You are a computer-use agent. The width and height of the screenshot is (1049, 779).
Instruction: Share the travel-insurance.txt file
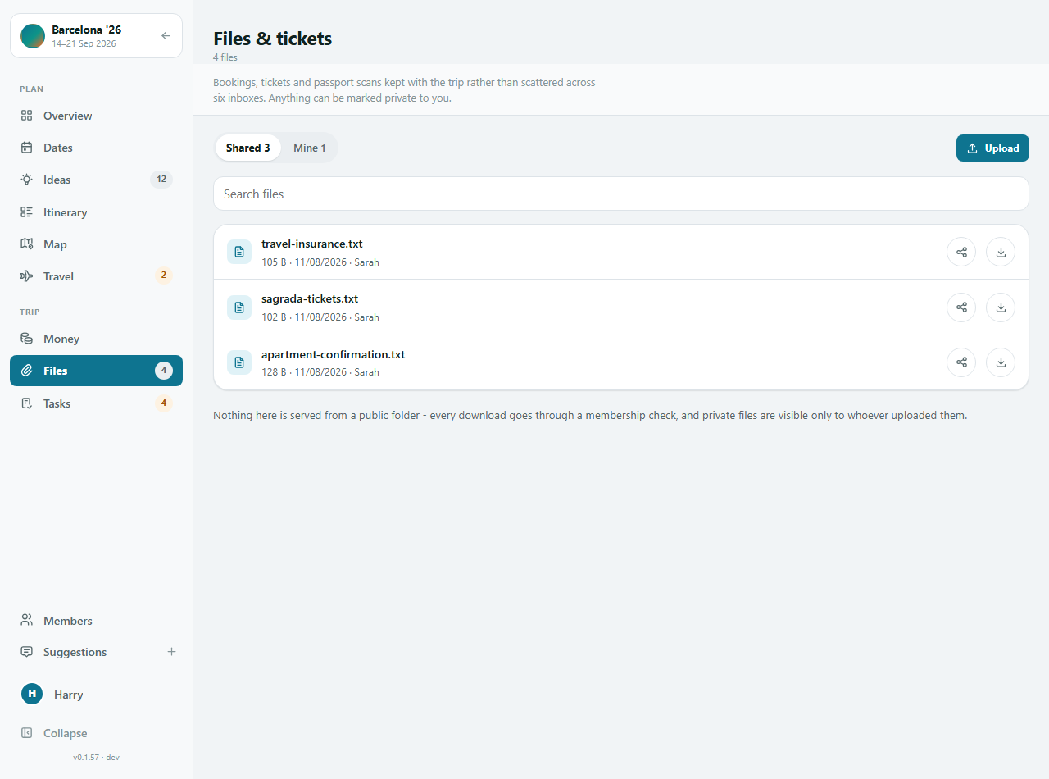click(x=961, y=252)
